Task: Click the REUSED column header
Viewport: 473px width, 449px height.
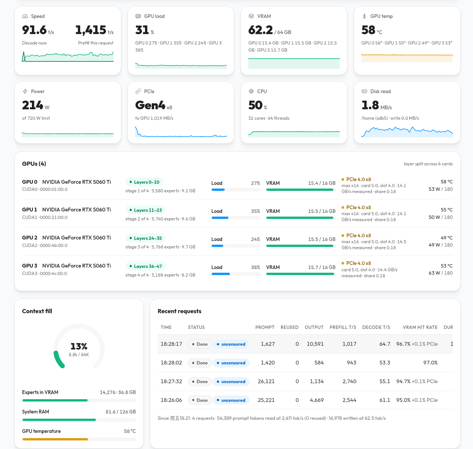Action: [x=289, y=327]
